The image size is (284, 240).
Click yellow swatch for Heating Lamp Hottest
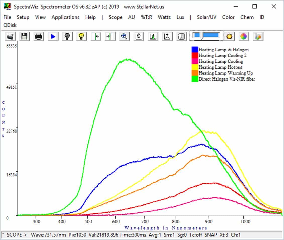tap(195, 67)
